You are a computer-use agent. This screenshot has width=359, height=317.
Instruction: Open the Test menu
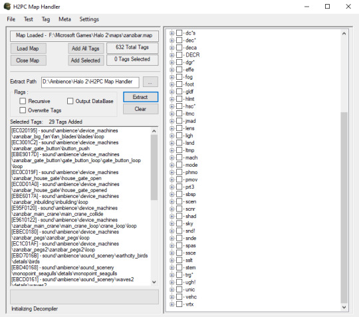(x=29, y=19)
